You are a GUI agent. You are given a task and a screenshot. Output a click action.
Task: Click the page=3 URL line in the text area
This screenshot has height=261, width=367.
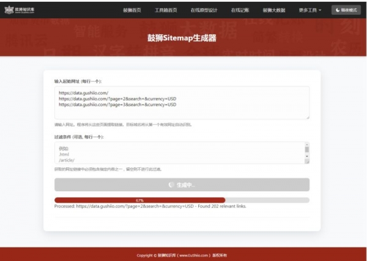tap(117, 105)
